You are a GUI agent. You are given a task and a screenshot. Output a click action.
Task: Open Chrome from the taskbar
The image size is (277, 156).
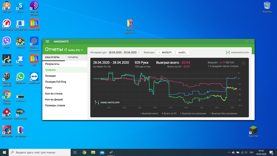click(84, 152)
